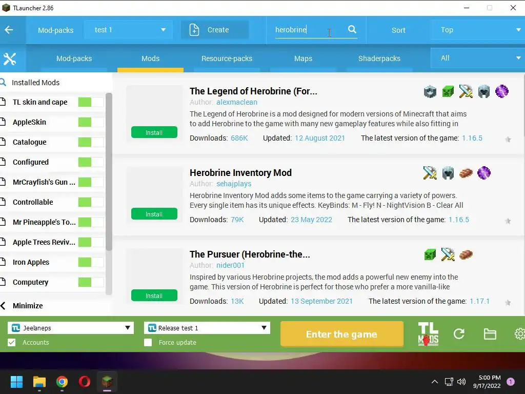The height and width of the screenshot is (394, 525).
Task: Favorite Herobrine Inventory Mod with star
Action: [508, 221]
